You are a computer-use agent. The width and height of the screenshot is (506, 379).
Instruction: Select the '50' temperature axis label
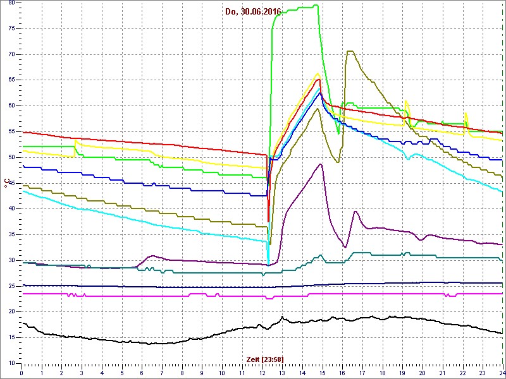point(11,157)
